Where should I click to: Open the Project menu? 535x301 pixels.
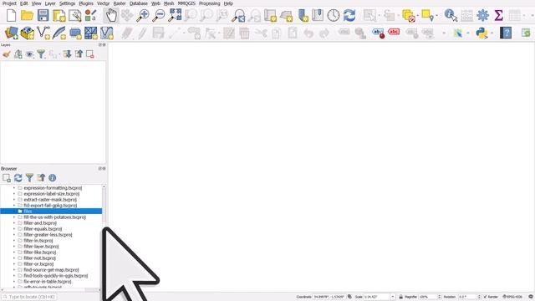tap(9, 3)
